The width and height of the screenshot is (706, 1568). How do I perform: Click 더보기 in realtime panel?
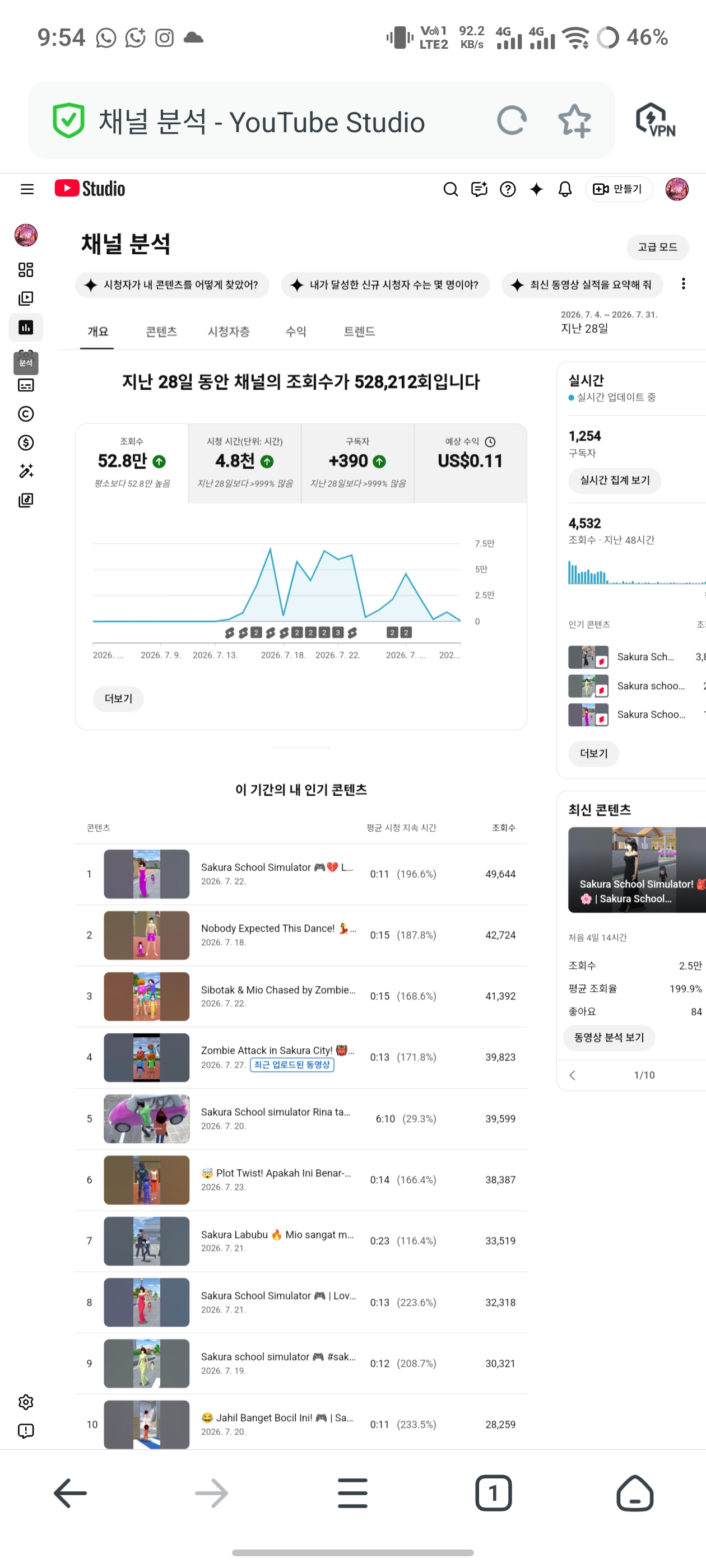coord(593,754)
